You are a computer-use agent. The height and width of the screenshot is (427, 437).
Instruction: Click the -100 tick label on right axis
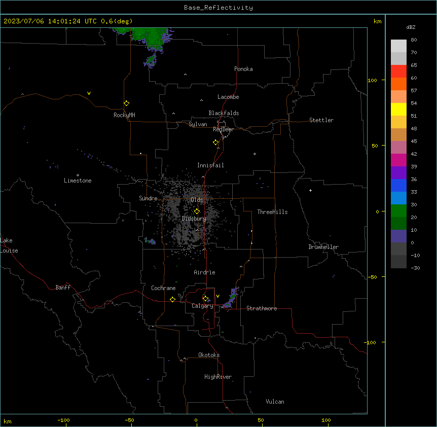coord(371,342)
